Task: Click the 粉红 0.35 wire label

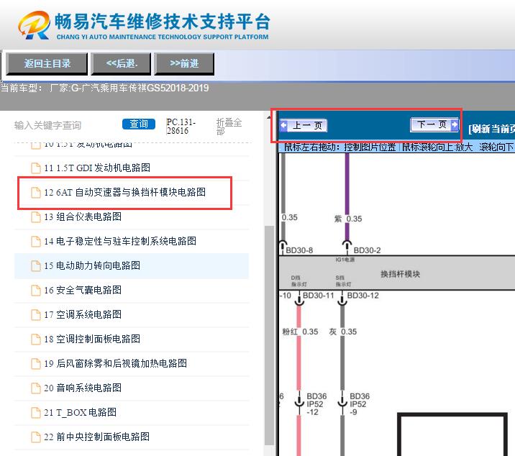Action: point(300,332)
